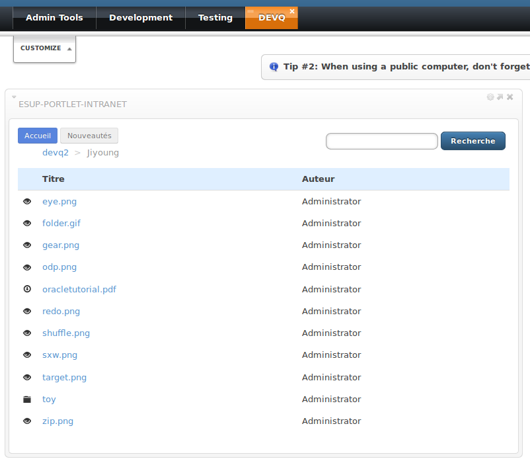This screenshot has height=465, width=530.
Task: Click the eye icon next to target.png
Action: coord(27,378)
